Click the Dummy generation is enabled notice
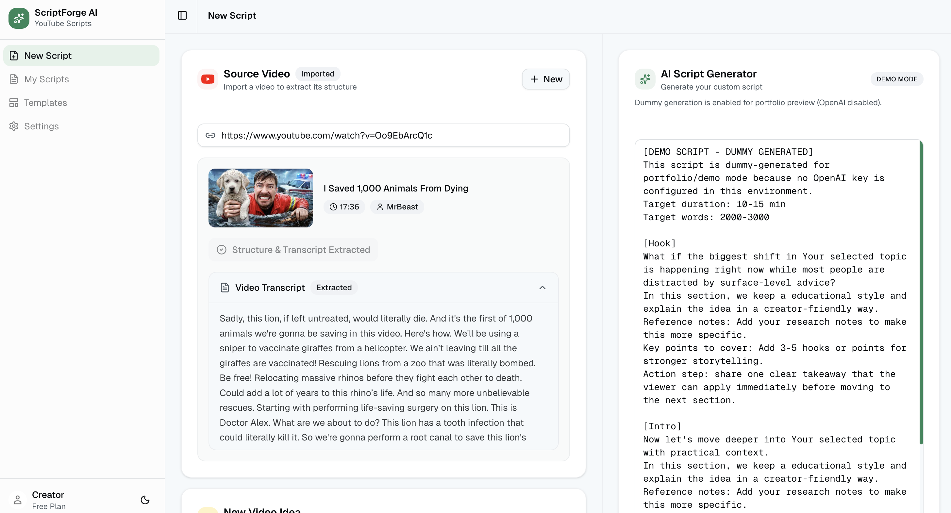Screen dimensions: 951x513 [x=758, y=103]
